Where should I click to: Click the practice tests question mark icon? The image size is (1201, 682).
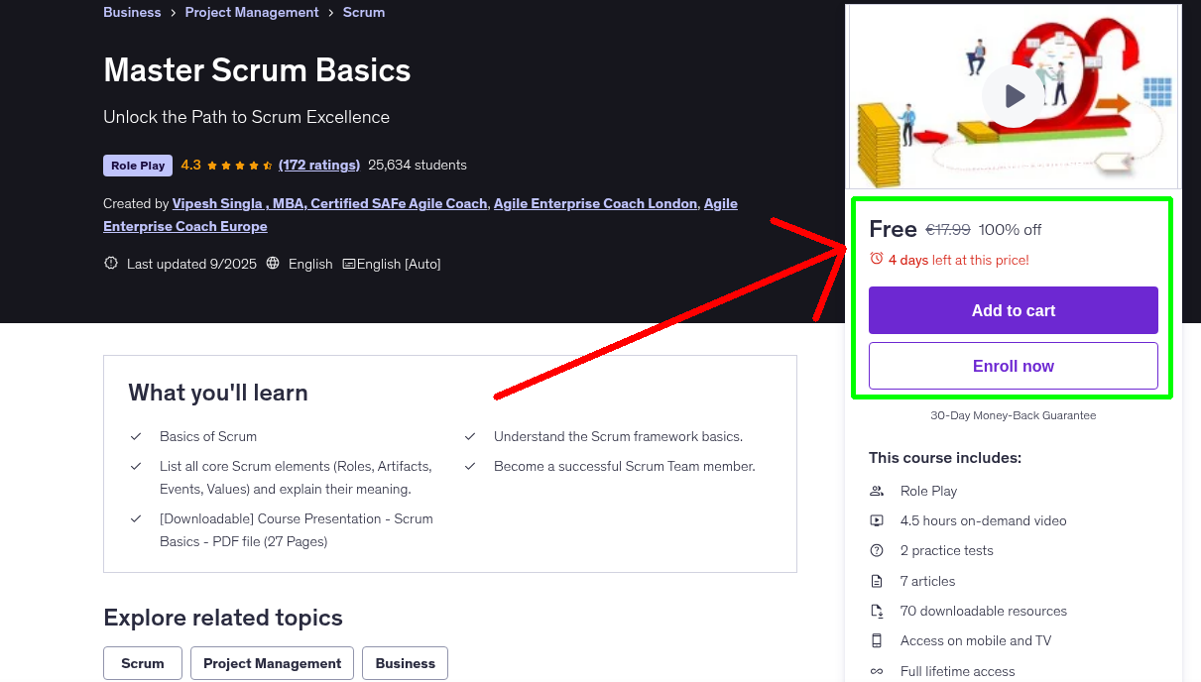coord(877,550)
